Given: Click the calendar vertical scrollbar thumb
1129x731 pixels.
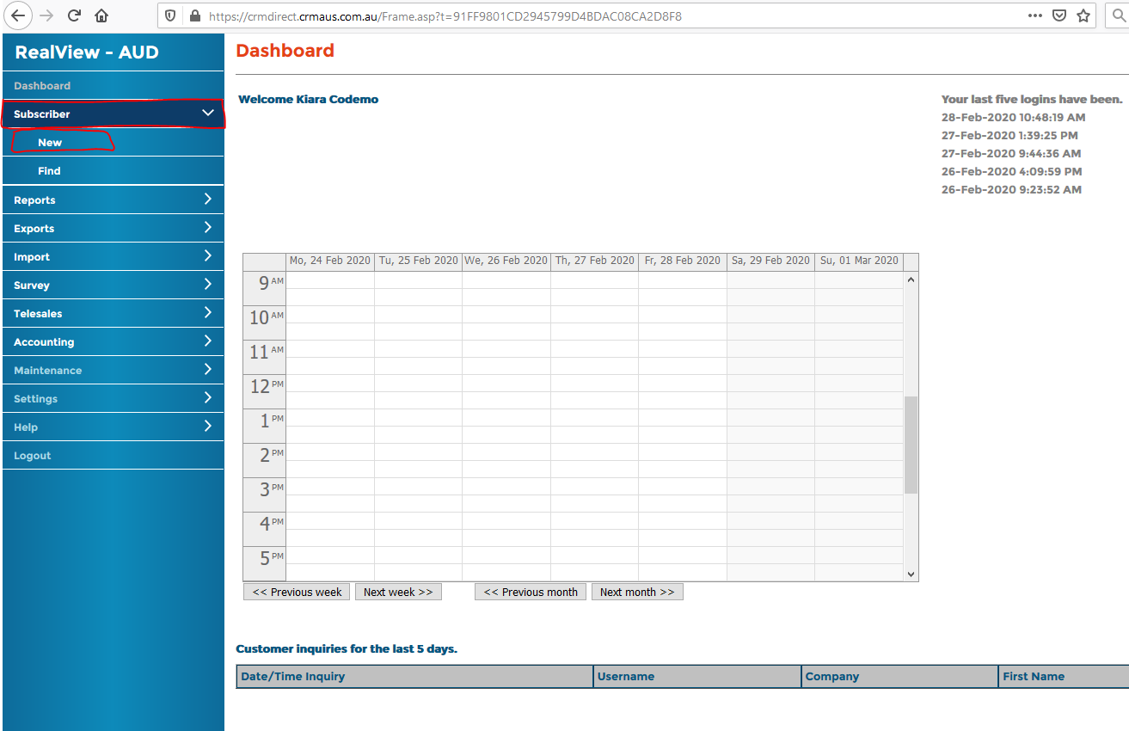Looking at the screenshot, I should (911, 445).
